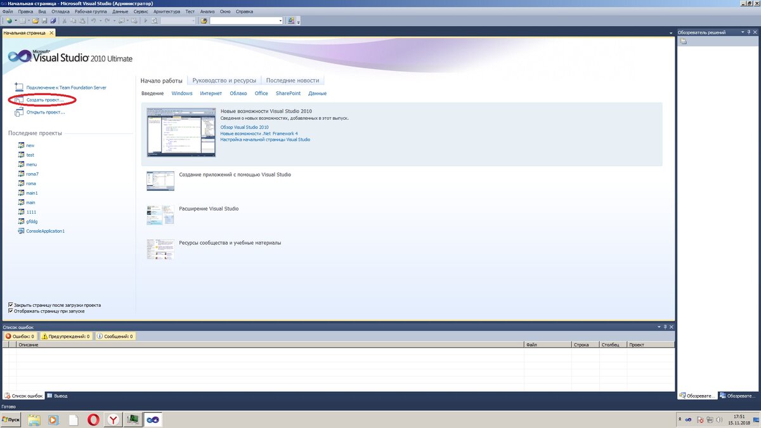Open the Отладка menu

60,11
